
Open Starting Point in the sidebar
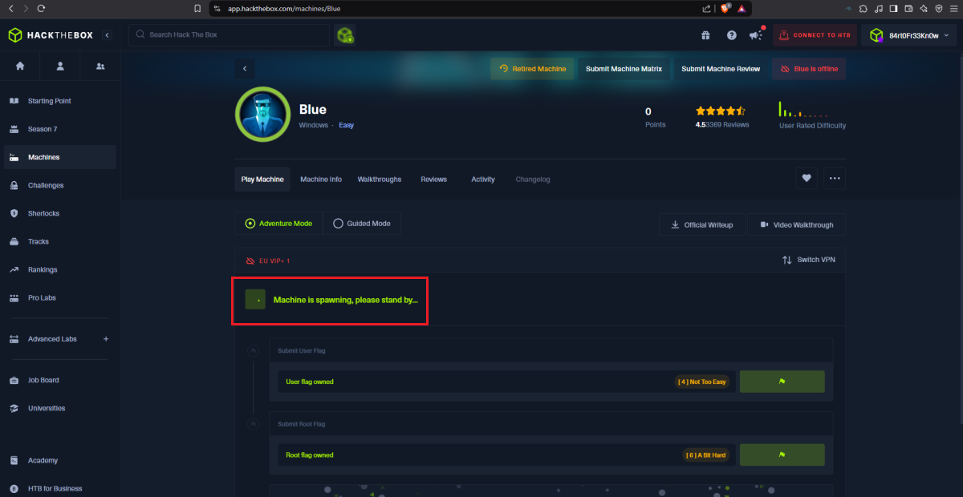[60, 101]
